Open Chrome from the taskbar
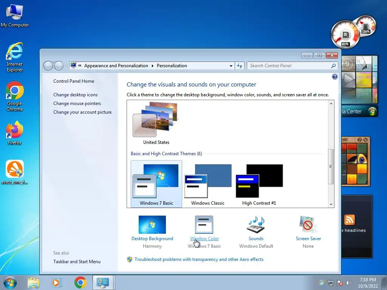The image size is (387, 290). coord(80,282)
